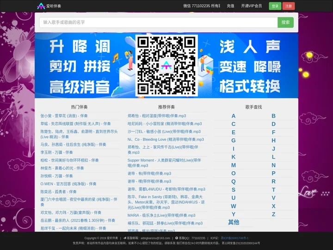The height and width of the screenshot is (250, 333).
Task: Open 陈楚生、陆虎 直到世界尽头 link
Action: 79,134
